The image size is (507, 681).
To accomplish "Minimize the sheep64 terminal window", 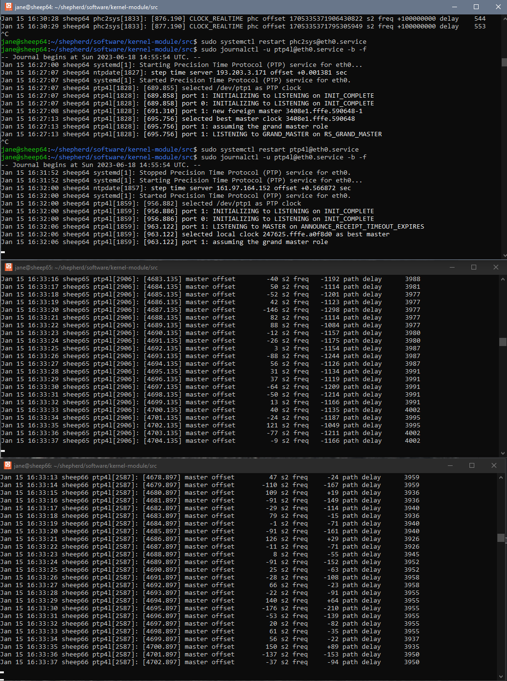I will (x=455, y=7).
